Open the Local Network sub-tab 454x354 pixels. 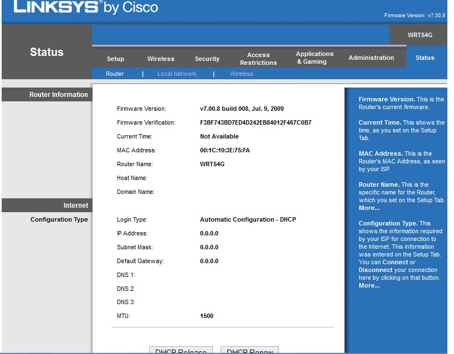tap(177, 74)
